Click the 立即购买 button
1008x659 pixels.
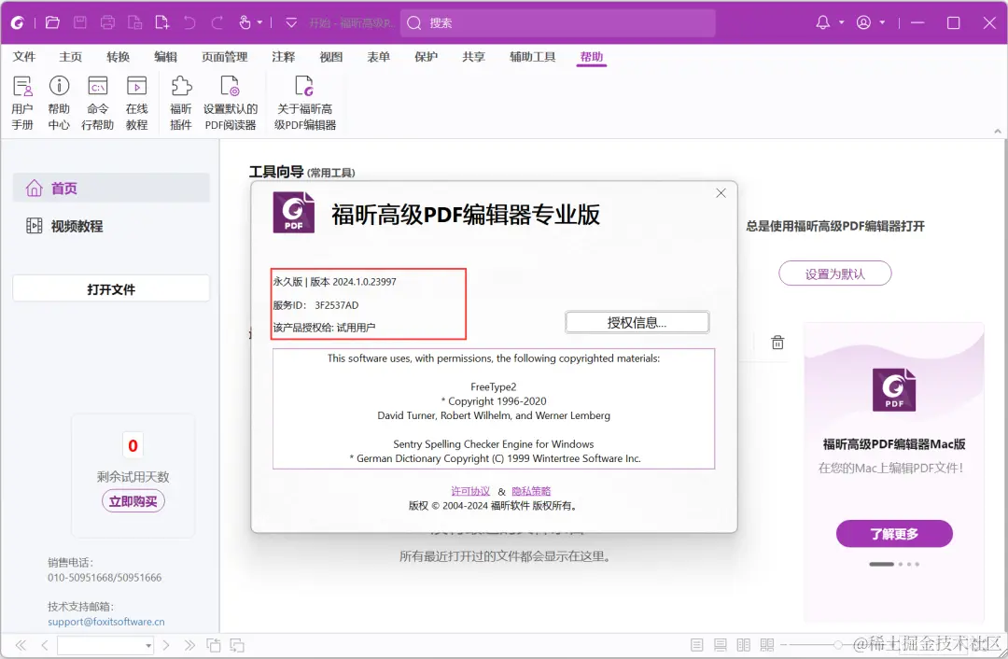pos(133,501)
